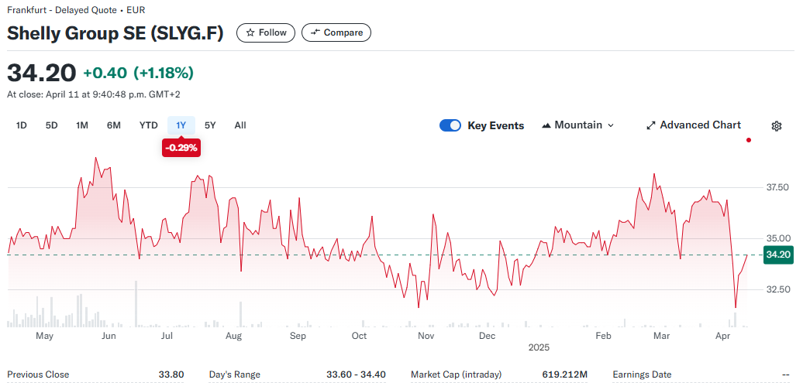The image size is (803, 383).
Task: Click the red dot key event marker
Action: [749, 140]
